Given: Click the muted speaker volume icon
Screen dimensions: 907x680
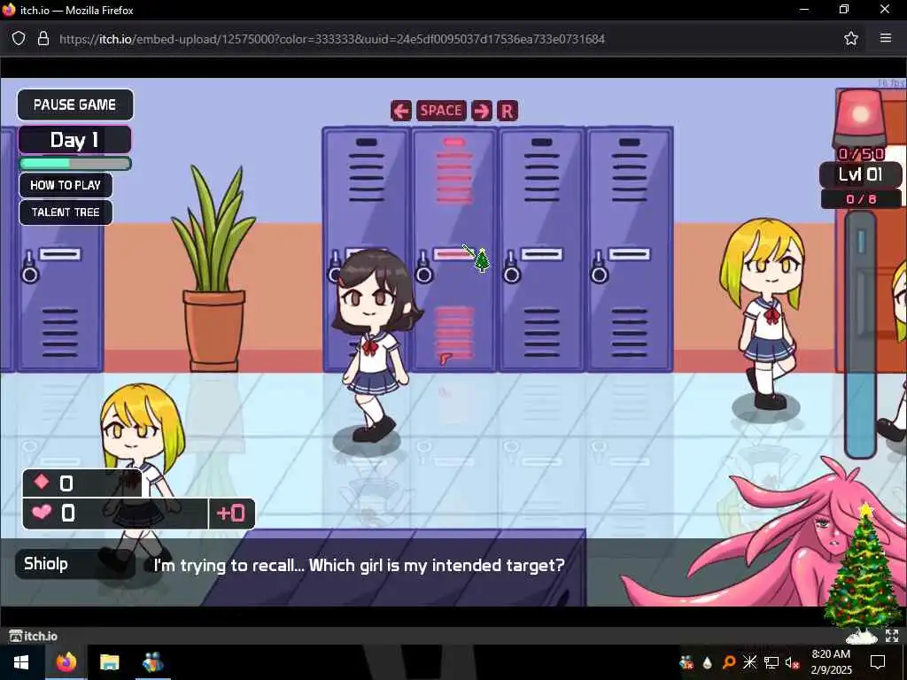Looking at the screenshot, I should (x=793, y=662).
